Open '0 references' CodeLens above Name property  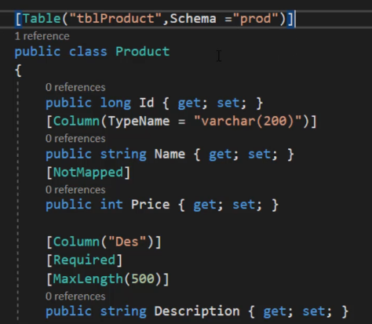[x=75, y=139]
